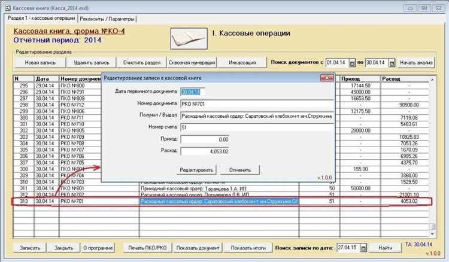Click table scrollbar down arrow
Image resolution: width=449 pixels, height=262 pixels.
(x=432, y=234)
